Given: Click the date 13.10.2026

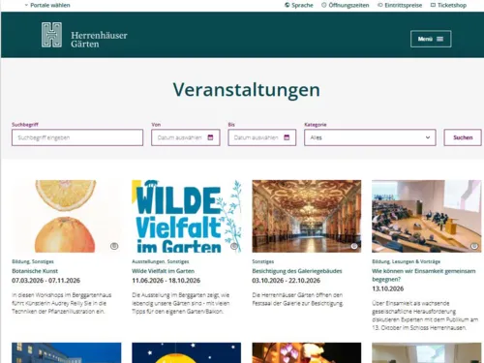Looking at the screenshot, I should point(387,288).
